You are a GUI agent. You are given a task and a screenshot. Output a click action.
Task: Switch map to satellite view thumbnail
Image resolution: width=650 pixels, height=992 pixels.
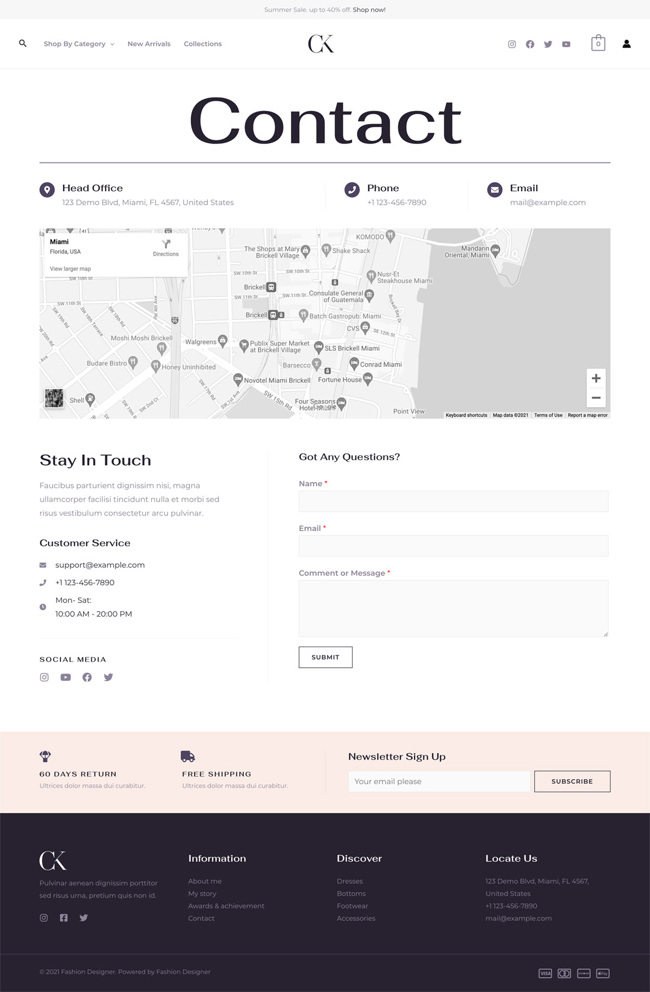pyautogui.click(x=54, y=399)
